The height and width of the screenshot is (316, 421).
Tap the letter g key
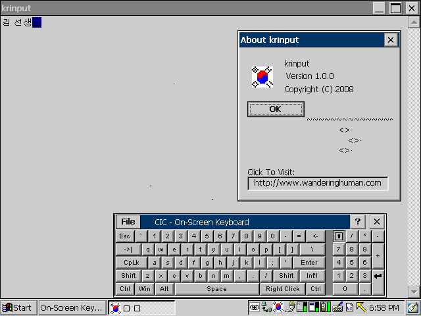(207, 263)
